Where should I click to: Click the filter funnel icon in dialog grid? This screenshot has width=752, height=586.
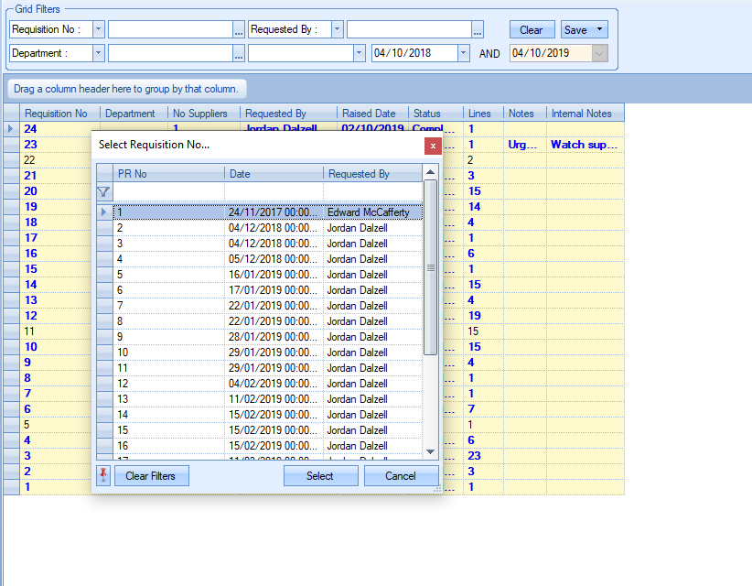point(103,192)
